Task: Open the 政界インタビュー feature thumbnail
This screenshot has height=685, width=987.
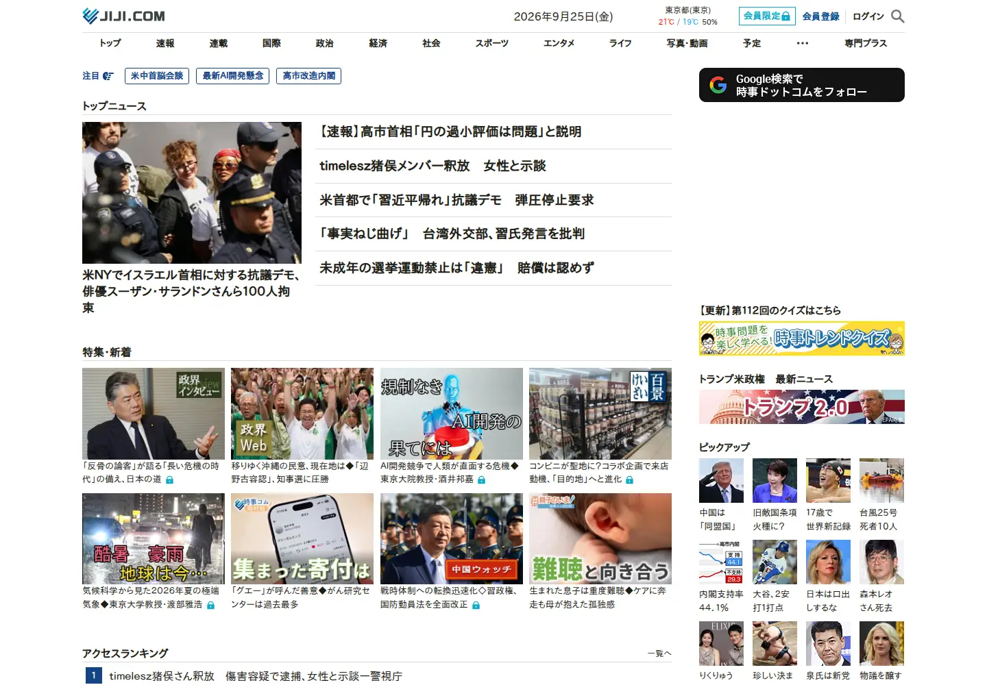Action: [154, 414]
